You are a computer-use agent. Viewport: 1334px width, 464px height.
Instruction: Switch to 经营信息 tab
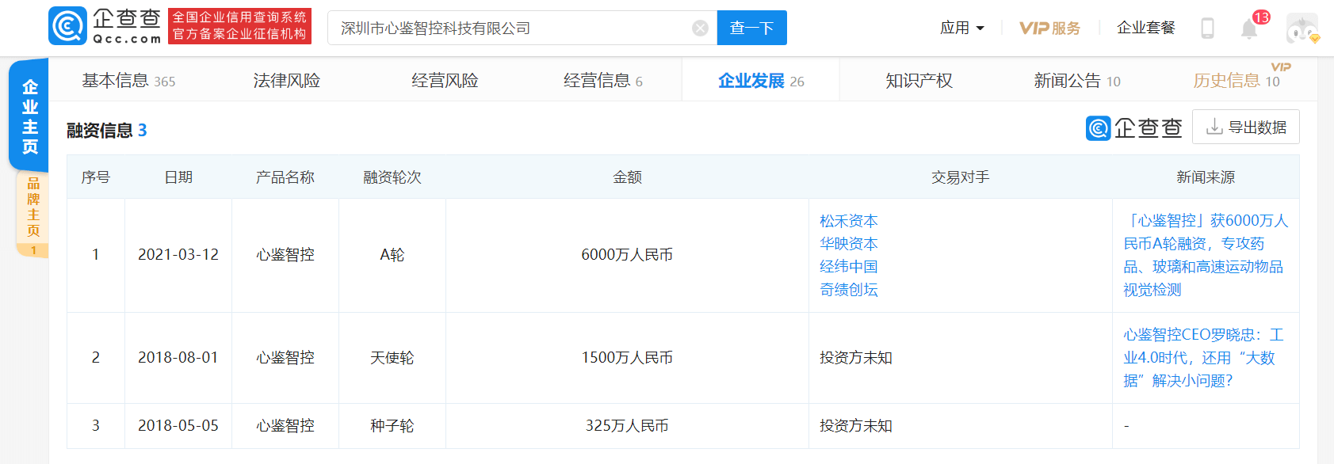[x=603, y=81]
